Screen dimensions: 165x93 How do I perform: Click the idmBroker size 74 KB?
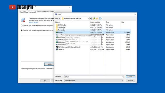point(128,35)
